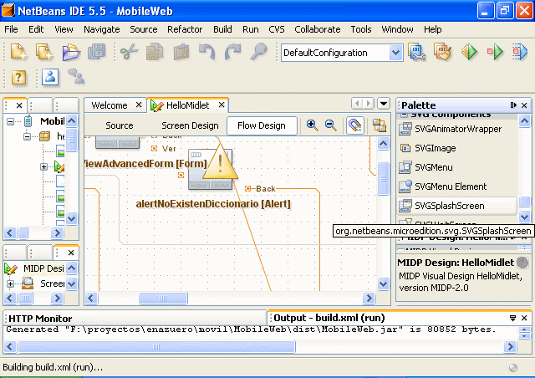Open the Collaborate menu

coord(318,29)
